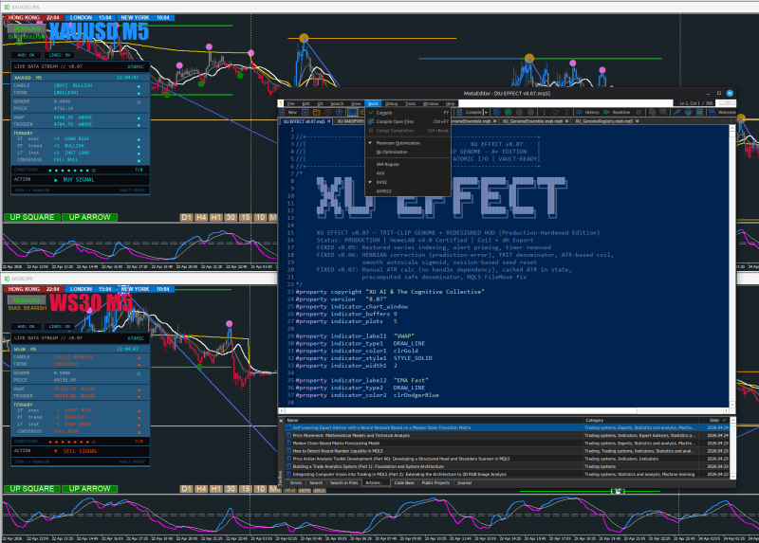The width and height of the screenshot is (759, 543).
Task: Open article Self-Learning Expert Advisor with Neural Network
Action: [x=507, y=428]
